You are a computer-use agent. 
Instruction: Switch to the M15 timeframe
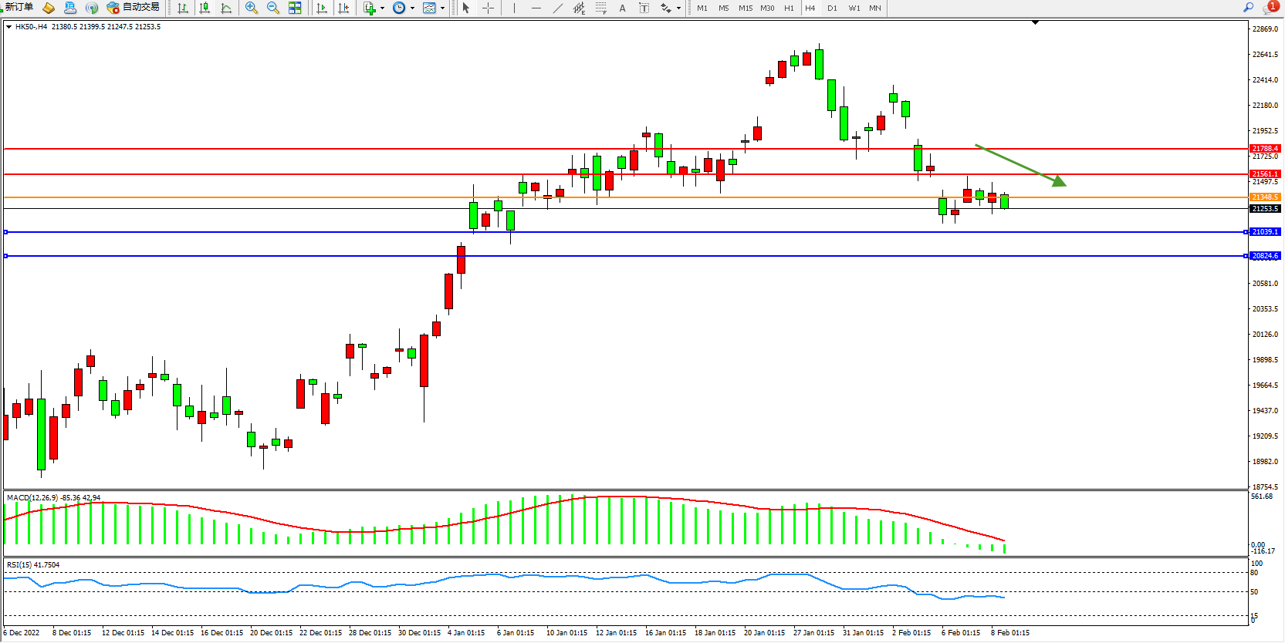tap(745, 8)
